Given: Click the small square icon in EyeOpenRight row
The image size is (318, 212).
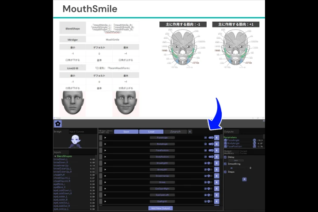Looking at the screenshot, I should pyautogui.click(x=205, y=189).
